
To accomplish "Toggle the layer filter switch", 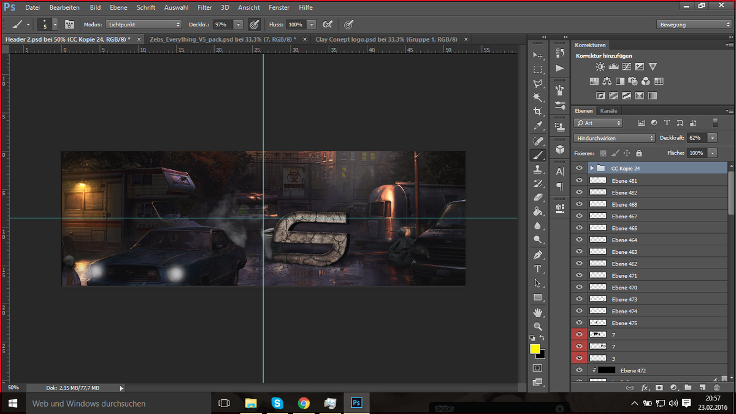I will pos(715,123).
